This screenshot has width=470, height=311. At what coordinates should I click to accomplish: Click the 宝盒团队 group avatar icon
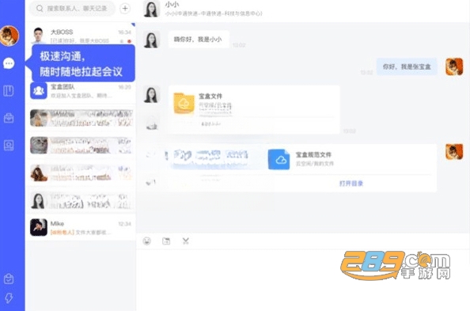(39, 90)
